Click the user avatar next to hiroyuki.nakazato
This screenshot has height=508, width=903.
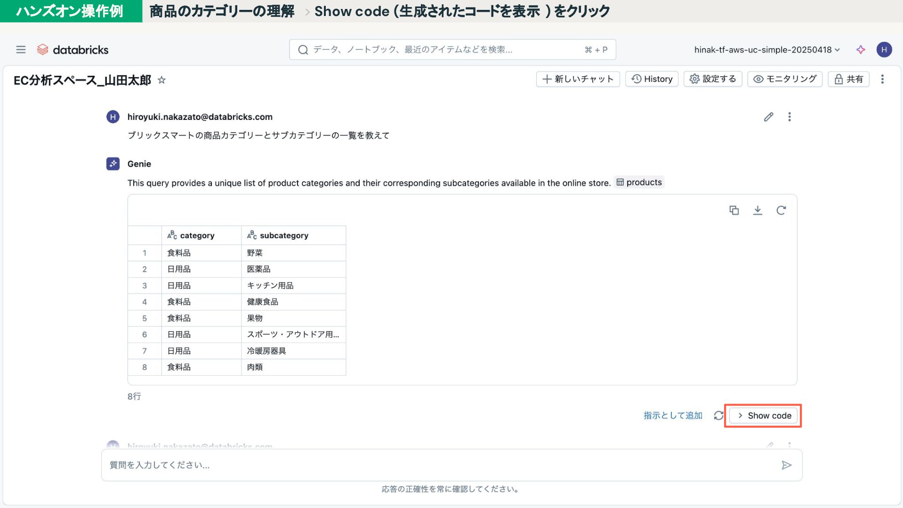point(113,117)
